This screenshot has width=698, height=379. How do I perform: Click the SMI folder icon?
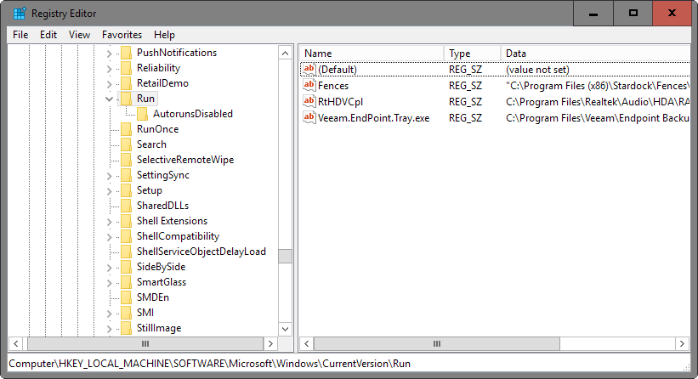(x=127, y=312)
